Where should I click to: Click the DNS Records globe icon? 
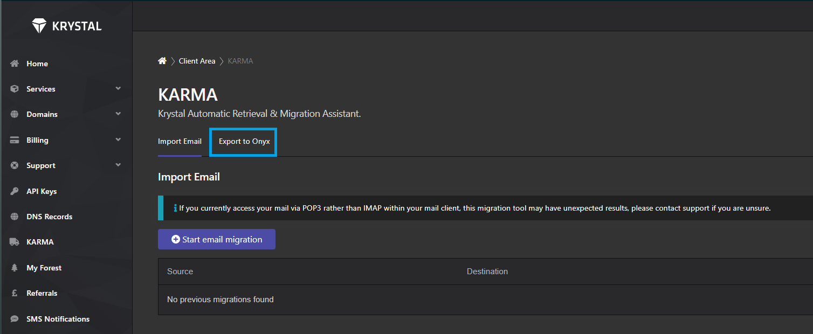point(15,217)
